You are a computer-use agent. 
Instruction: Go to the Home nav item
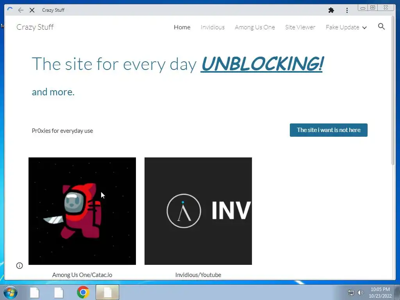(x=182, y=27)
